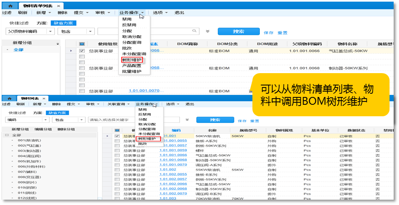The width and height of the screenshot is (399, 205).
Task: Collapse the 全部 tree node in the material groups
Action: (x=7, y=135)
